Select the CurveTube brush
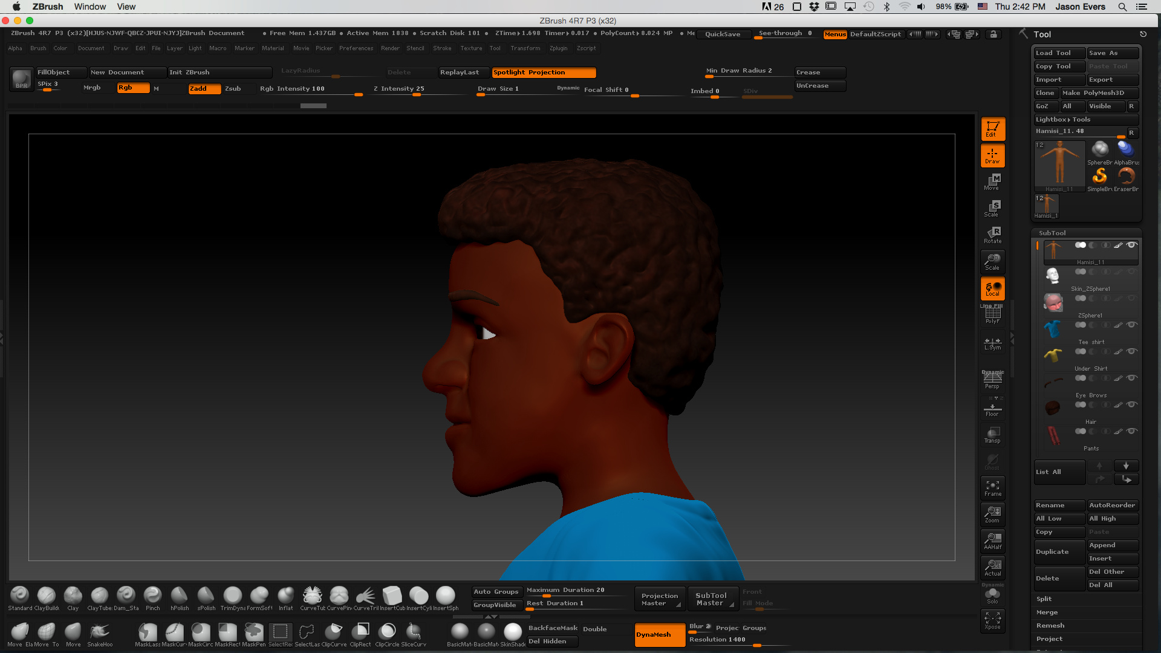1161x653 pixels. tap(313, 599)
